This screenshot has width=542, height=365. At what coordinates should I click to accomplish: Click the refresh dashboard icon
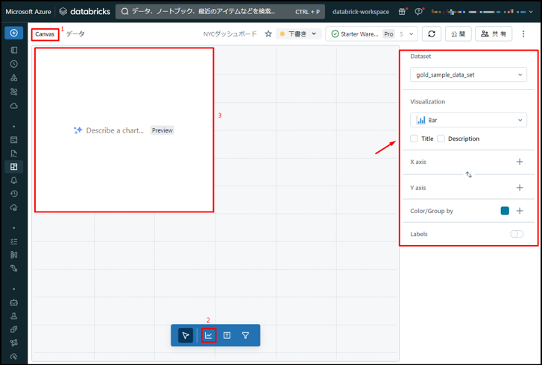[x=431, y=34]
